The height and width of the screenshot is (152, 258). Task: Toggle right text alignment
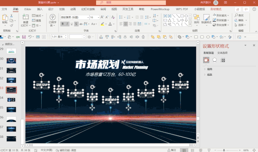point(130,24)
